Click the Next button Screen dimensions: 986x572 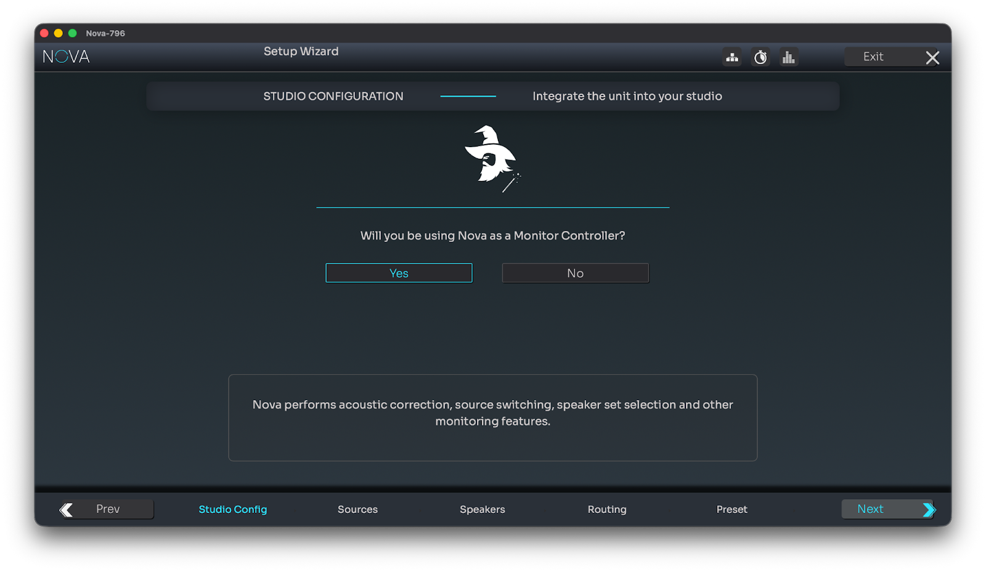pyautogui.click(x=888, y=509)
